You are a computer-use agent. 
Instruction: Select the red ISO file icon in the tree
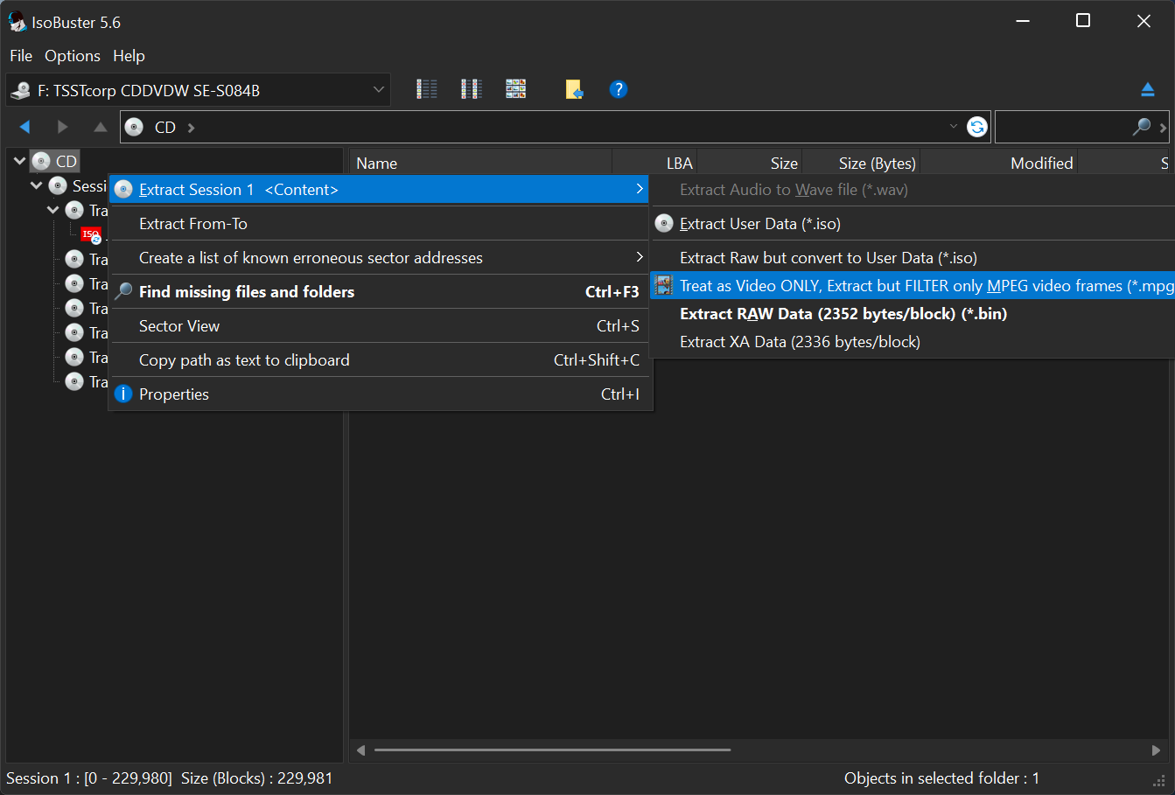[x=91, y=234]
